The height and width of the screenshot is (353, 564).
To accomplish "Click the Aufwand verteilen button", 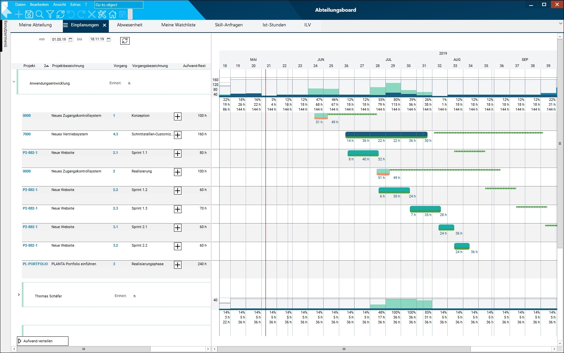I will 43,341.
